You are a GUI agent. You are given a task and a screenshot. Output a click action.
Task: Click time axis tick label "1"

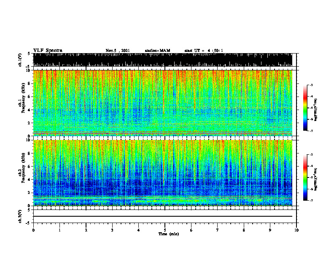[59, 230]
